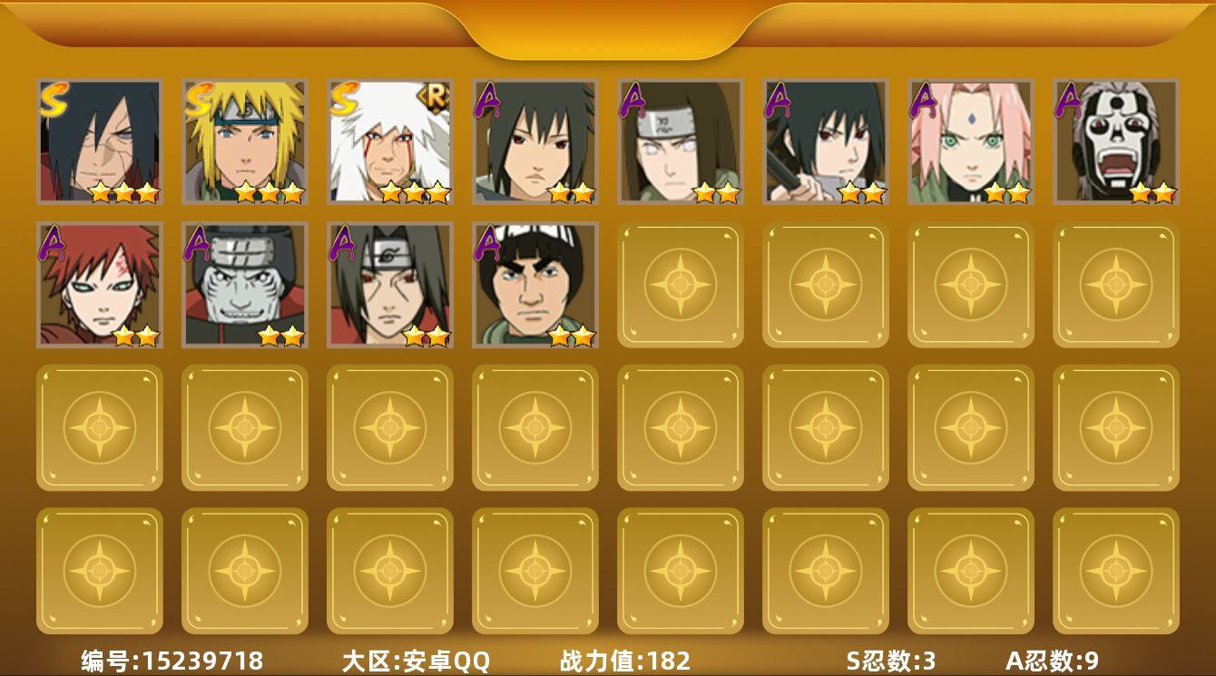Click the first empty compass slot in second row

pyautogui.click(x=681, y=284)
